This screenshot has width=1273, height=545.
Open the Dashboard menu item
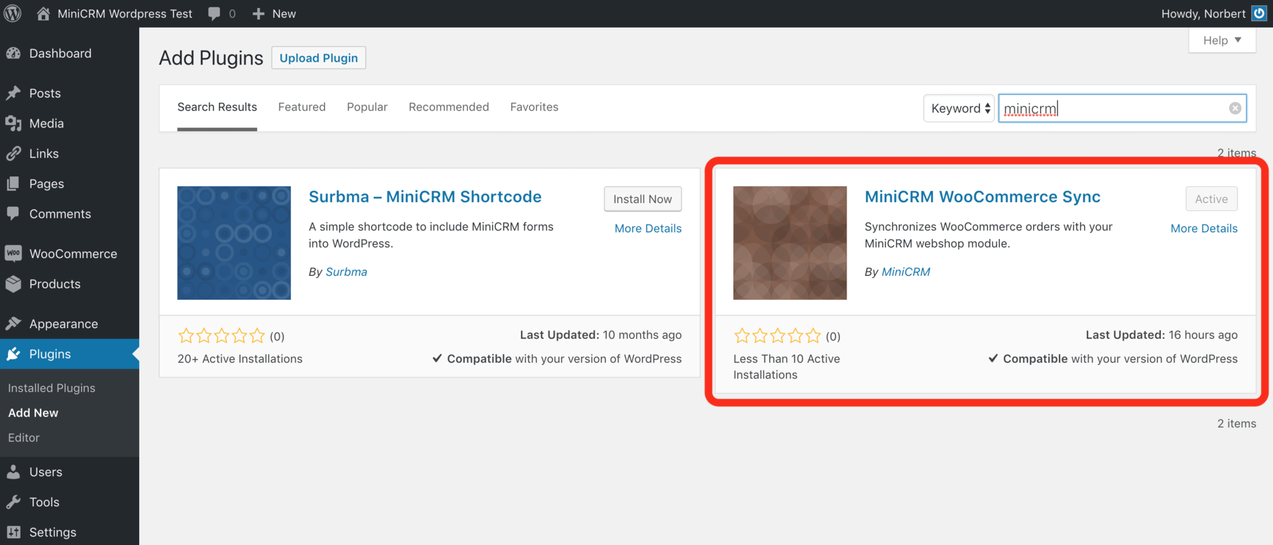(60, 53)
